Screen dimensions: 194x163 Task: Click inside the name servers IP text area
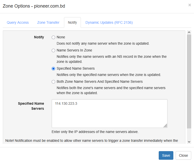tap(109, 114)
